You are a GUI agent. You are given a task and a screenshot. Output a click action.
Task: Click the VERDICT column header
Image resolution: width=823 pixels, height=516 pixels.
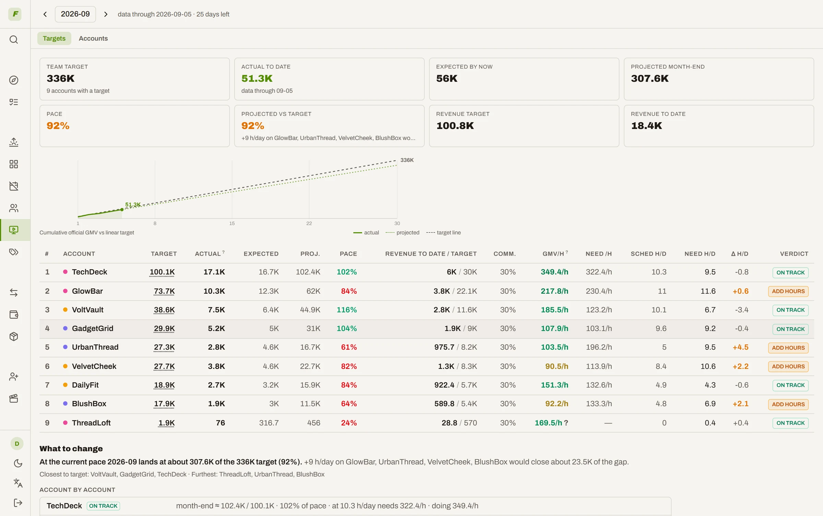794,254
